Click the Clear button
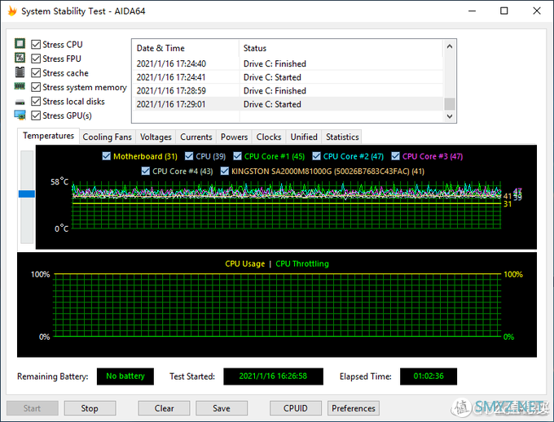Screen dimensions: 554x422 [164, 408]
